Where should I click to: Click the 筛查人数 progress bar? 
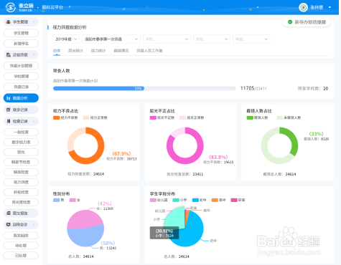(x=144, y=88)
